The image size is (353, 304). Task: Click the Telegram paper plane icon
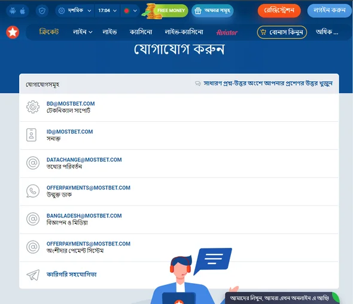33,275
